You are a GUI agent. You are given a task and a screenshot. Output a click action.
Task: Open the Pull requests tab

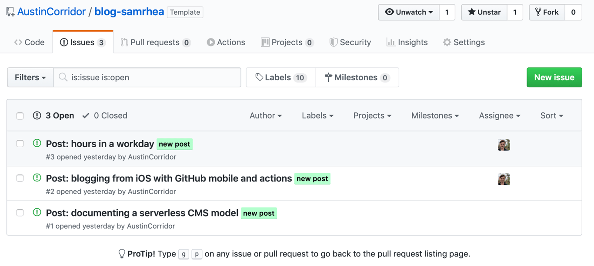pyautogui.click(x=156, y=42)
